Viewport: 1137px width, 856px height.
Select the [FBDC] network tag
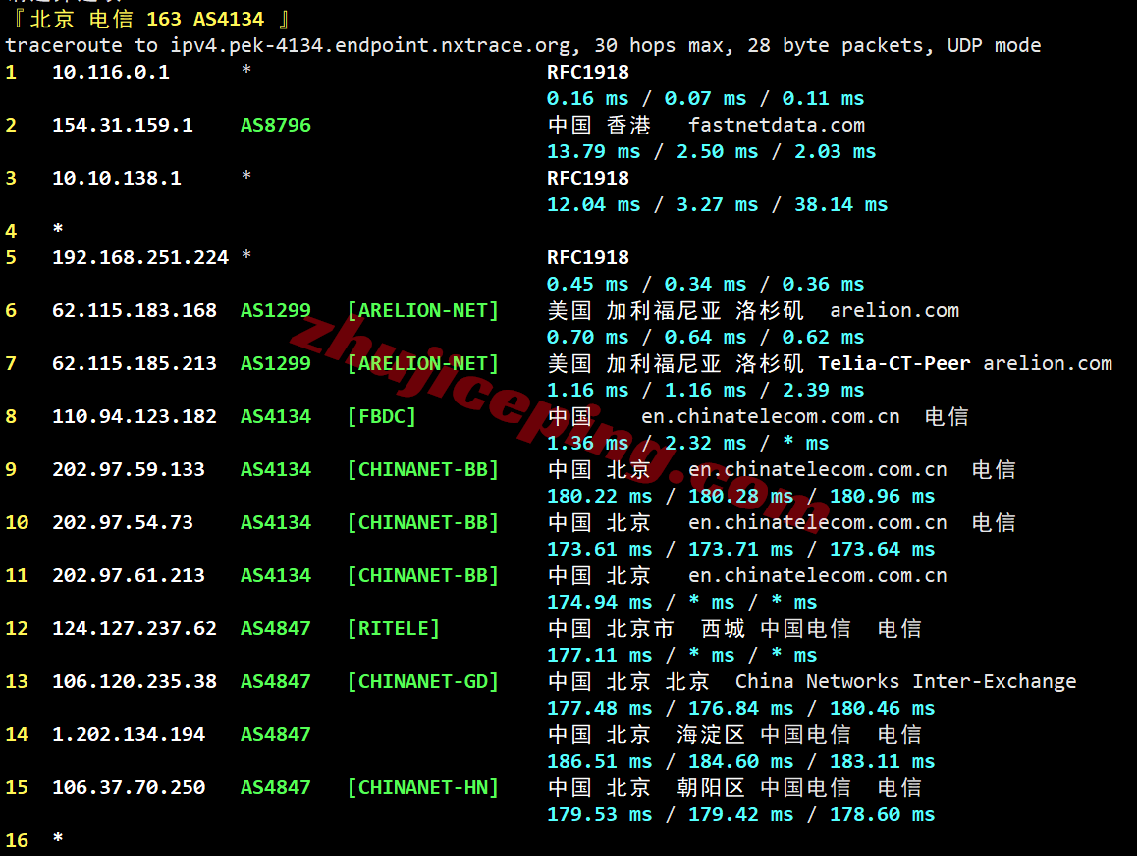click(382, 417)
